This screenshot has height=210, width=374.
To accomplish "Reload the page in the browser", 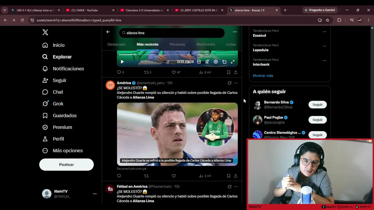I will tap(22, 20).
